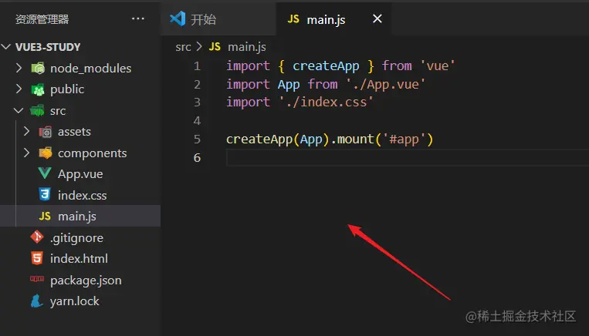Click line number 1 in the gutter
Viewport: 589px width, 336px height.
coord(197,66)
